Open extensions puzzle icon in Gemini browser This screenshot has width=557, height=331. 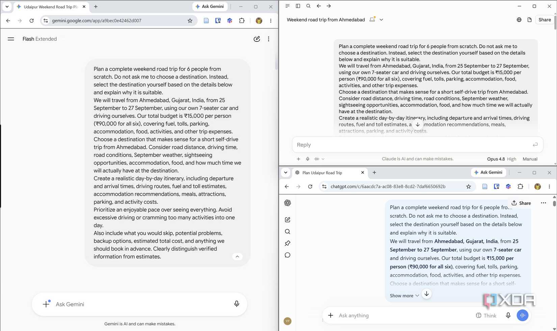point(242,21)
